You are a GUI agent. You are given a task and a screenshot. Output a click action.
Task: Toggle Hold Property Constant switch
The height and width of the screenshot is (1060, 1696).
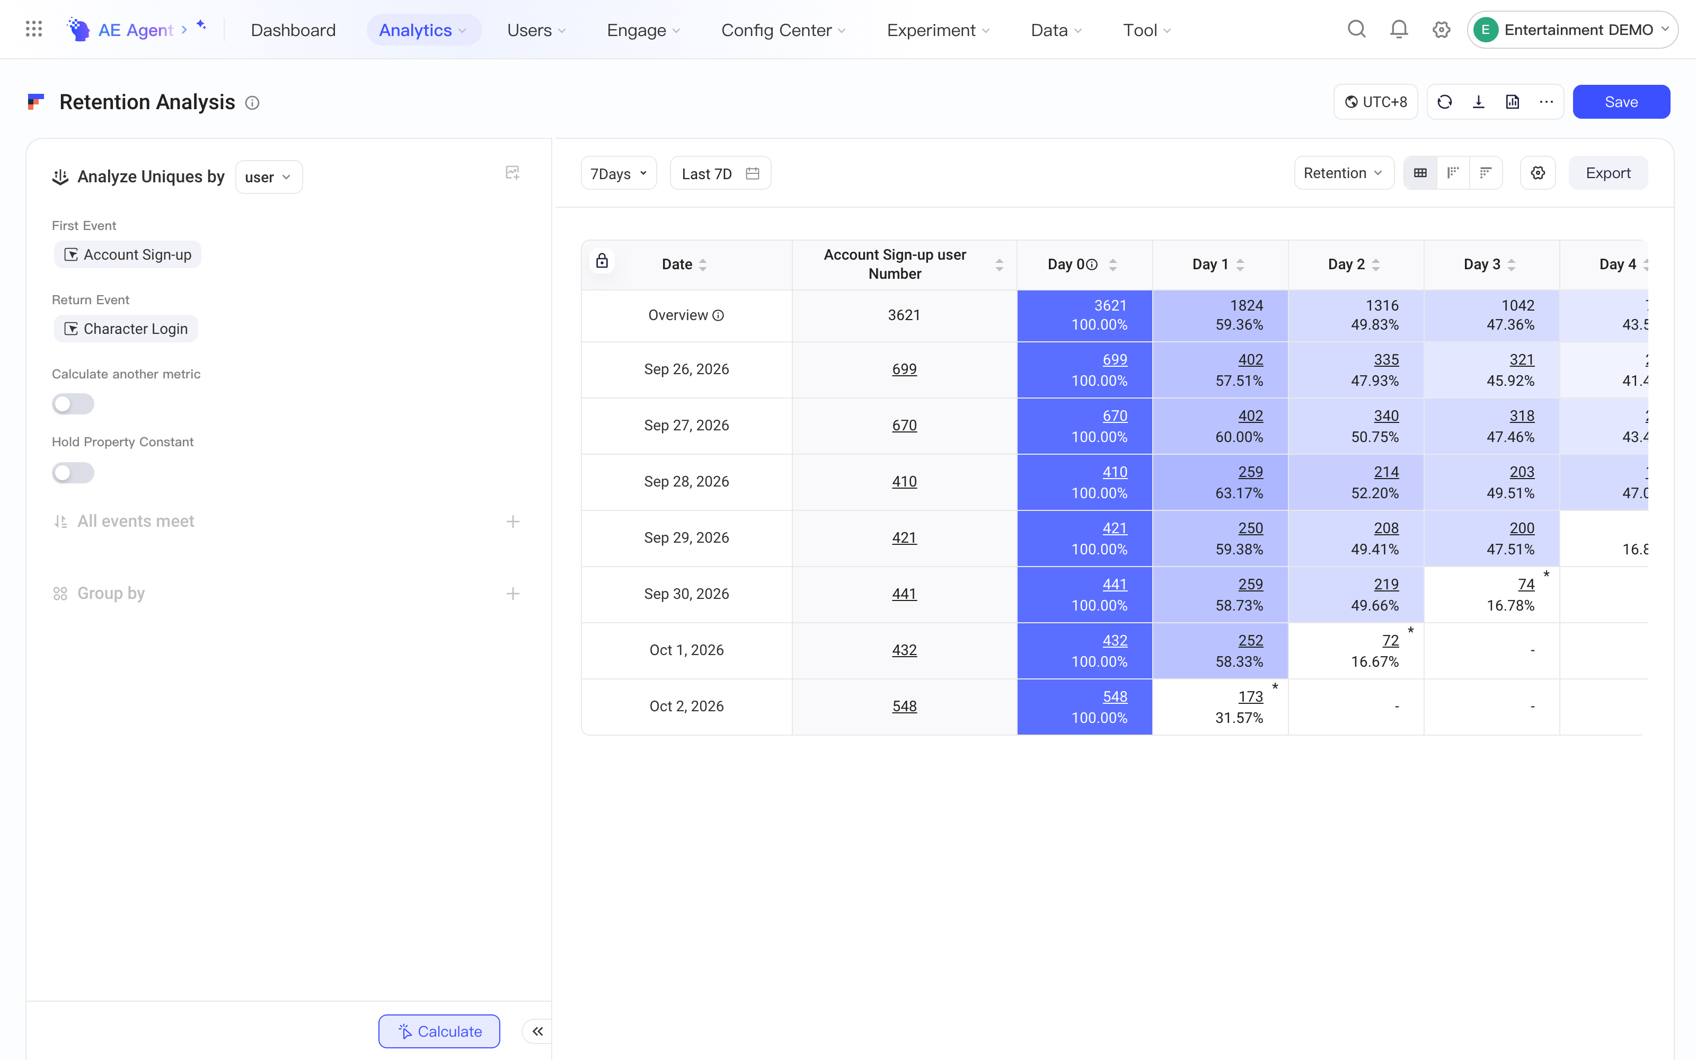(73, 473)
